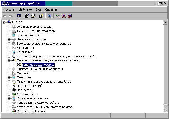Image resolution: width=169 pixels, height=119 pixels.
Task: Expand Тома запоминающих устройств node
Action: coord(9,103)
